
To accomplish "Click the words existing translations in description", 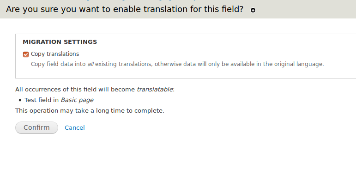I will [123, 64].
